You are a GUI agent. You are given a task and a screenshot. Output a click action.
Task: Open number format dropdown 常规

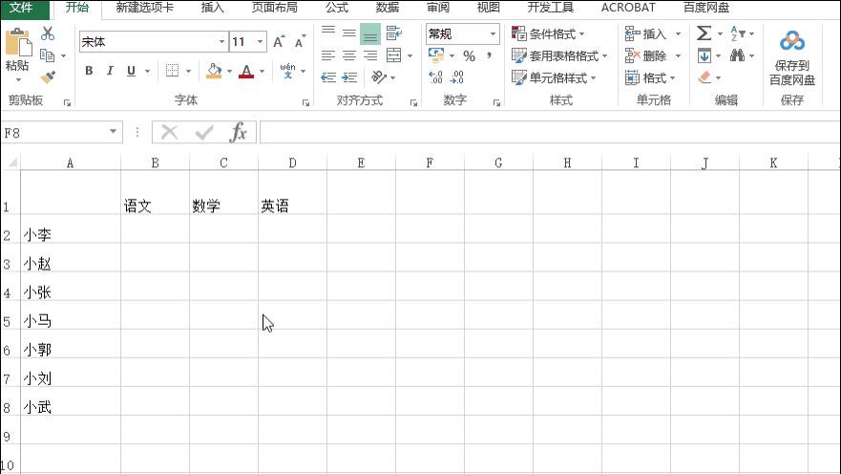[493, 33]
